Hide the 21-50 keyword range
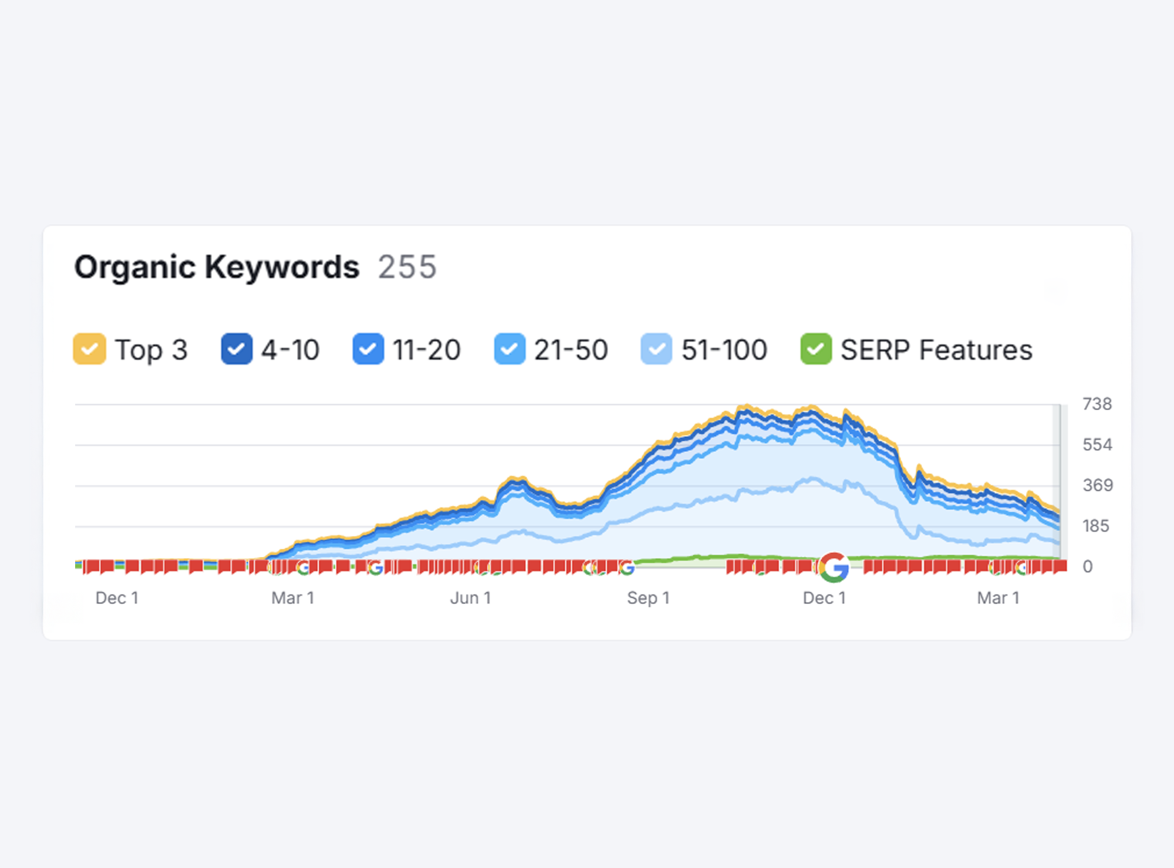1174x868 pixels. [510, 349]
